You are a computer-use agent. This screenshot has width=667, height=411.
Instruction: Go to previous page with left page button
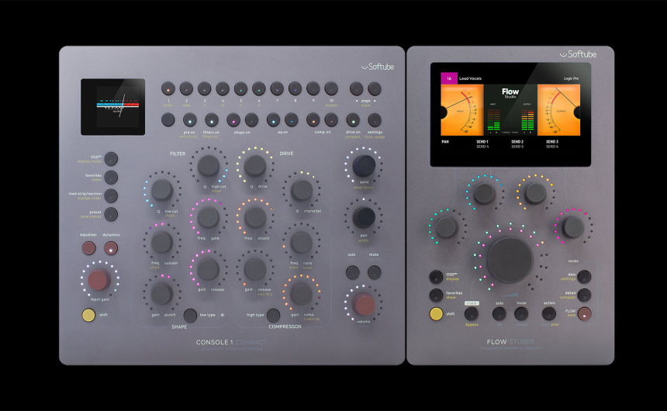(x=357, y=89)
